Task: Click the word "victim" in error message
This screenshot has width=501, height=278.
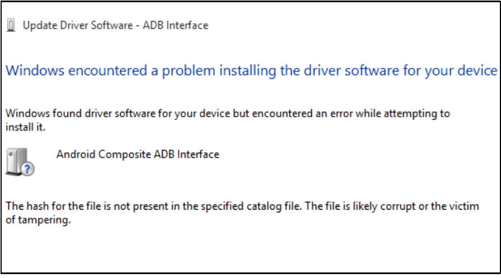Action: (465, 206)
